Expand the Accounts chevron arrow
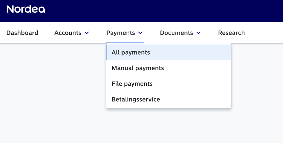 pos(87,33)
